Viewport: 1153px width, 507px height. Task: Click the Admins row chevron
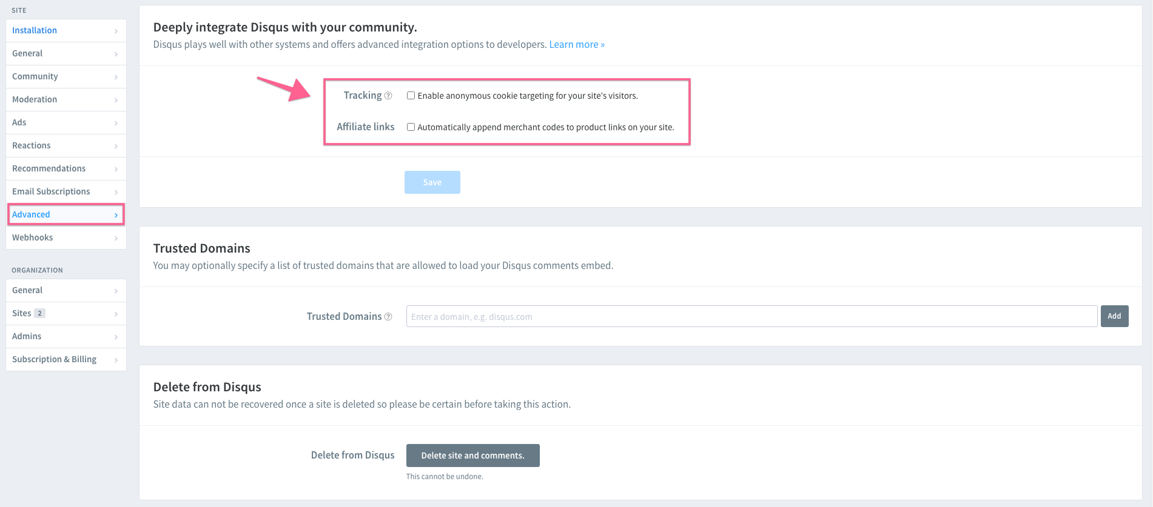tap(116, 337)
